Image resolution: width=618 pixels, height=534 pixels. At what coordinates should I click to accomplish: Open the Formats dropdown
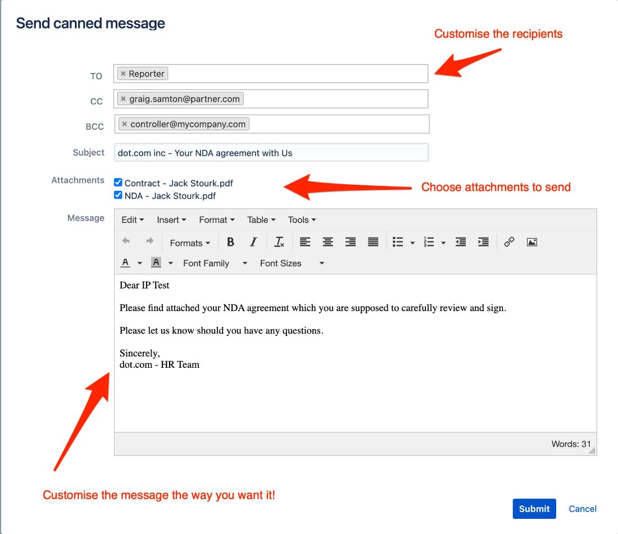tap(190, 243)
